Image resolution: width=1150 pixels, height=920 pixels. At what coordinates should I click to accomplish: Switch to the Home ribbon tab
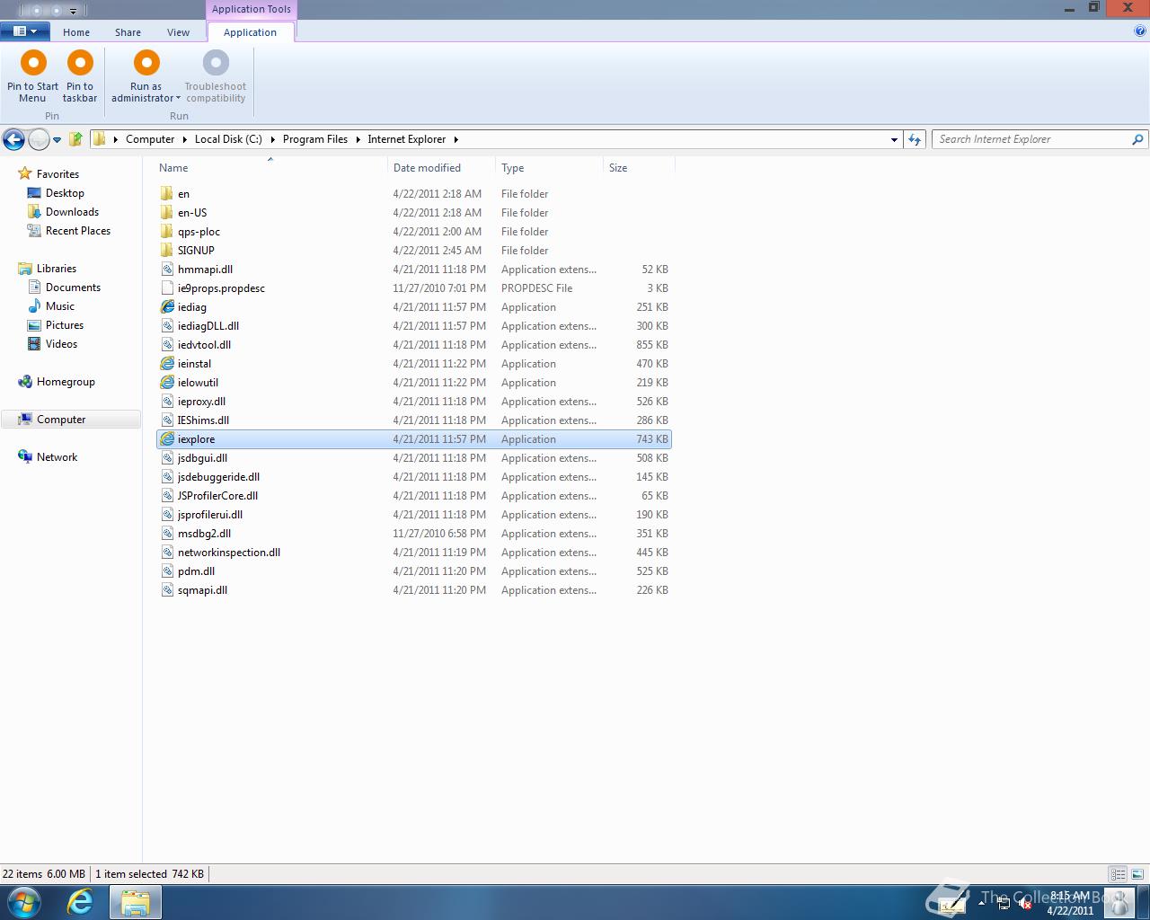[x=76, y=32]
